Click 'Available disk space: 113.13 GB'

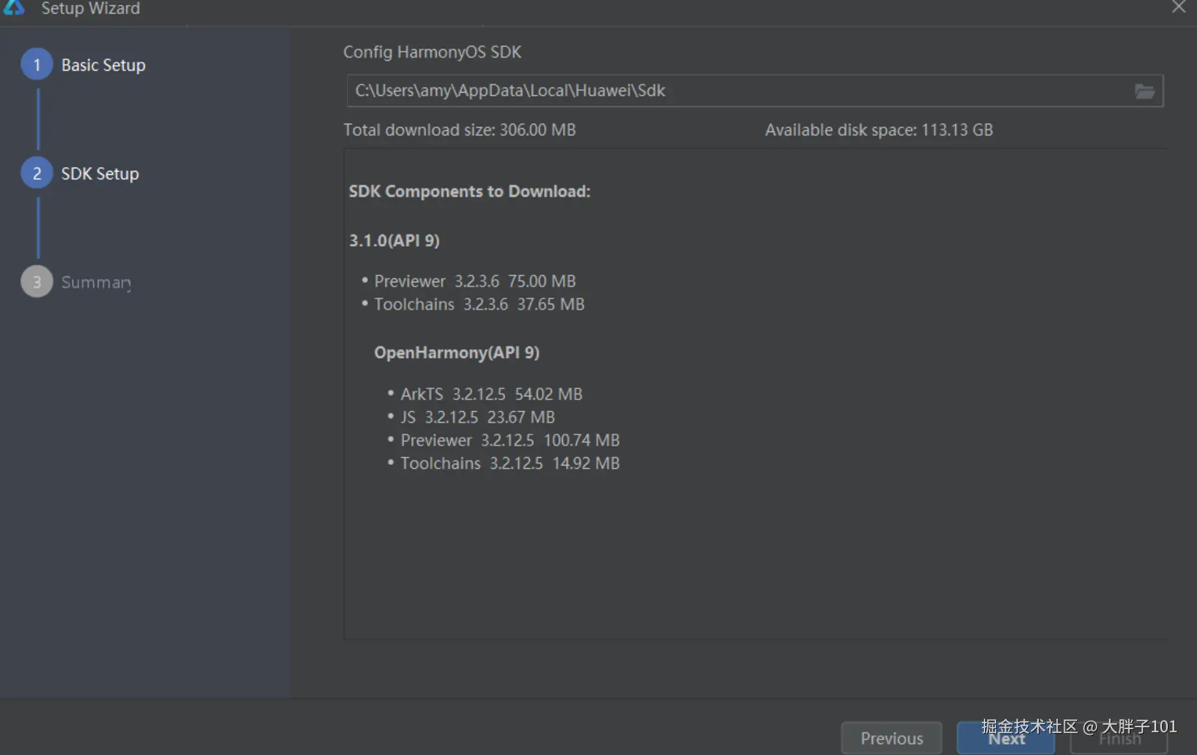pos(879,130)
